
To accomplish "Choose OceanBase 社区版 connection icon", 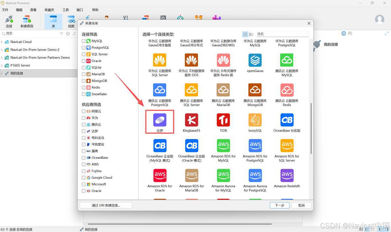I will [287, 120].
